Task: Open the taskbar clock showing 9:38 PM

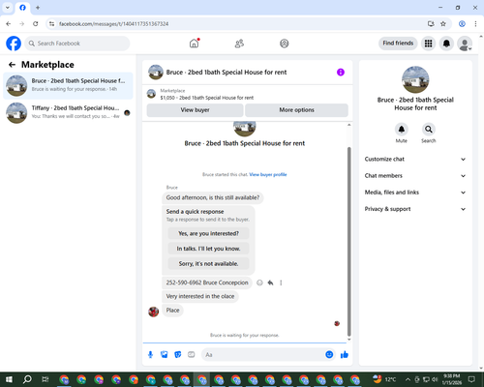Action: pyautogui.click(x=452, y=379)
